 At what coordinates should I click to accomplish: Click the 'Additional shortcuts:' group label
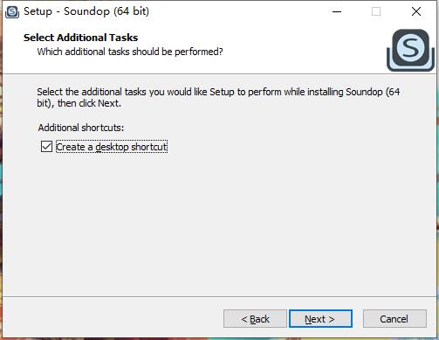[81, 128]
